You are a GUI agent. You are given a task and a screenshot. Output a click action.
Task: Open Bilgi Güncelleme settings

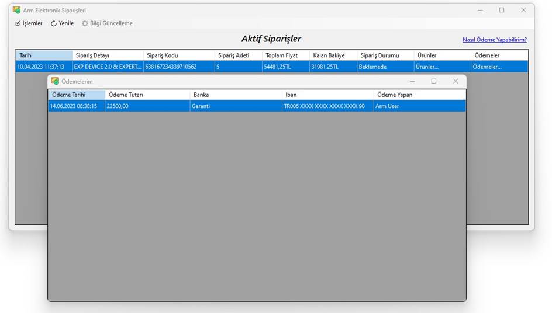coord(107,23)
